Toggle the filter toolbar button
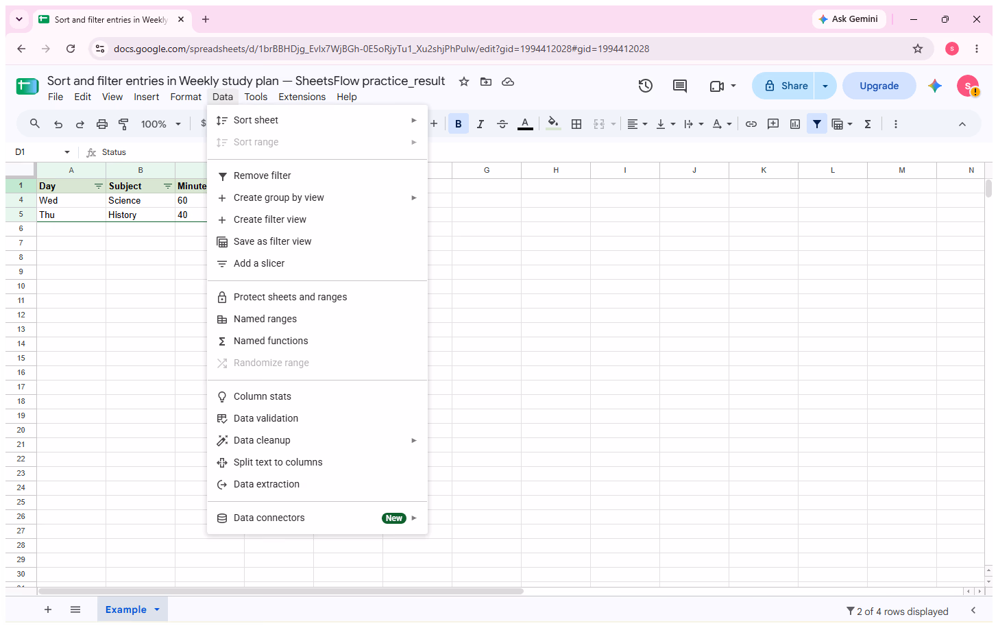Image resolution: width=998 pixels, height=628 pixels. [817, 124]
